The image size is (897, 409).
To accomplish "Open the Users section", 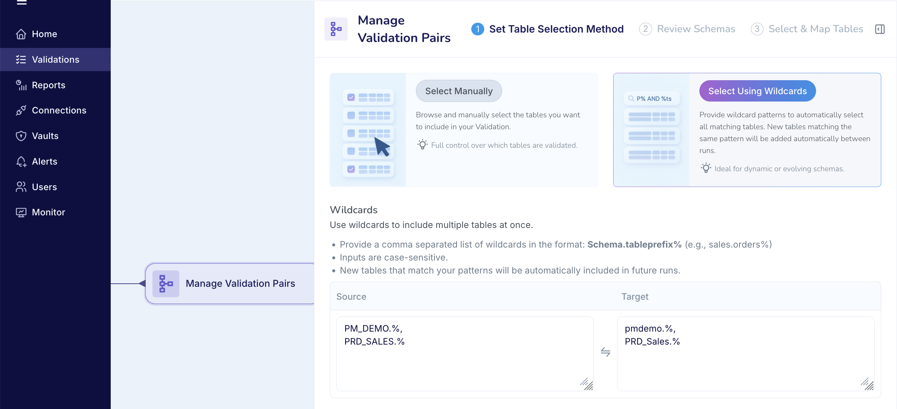I will (44, 187).
